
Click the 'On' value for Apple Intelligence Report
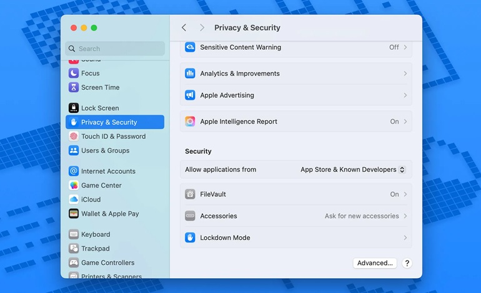tap(394, 122)
